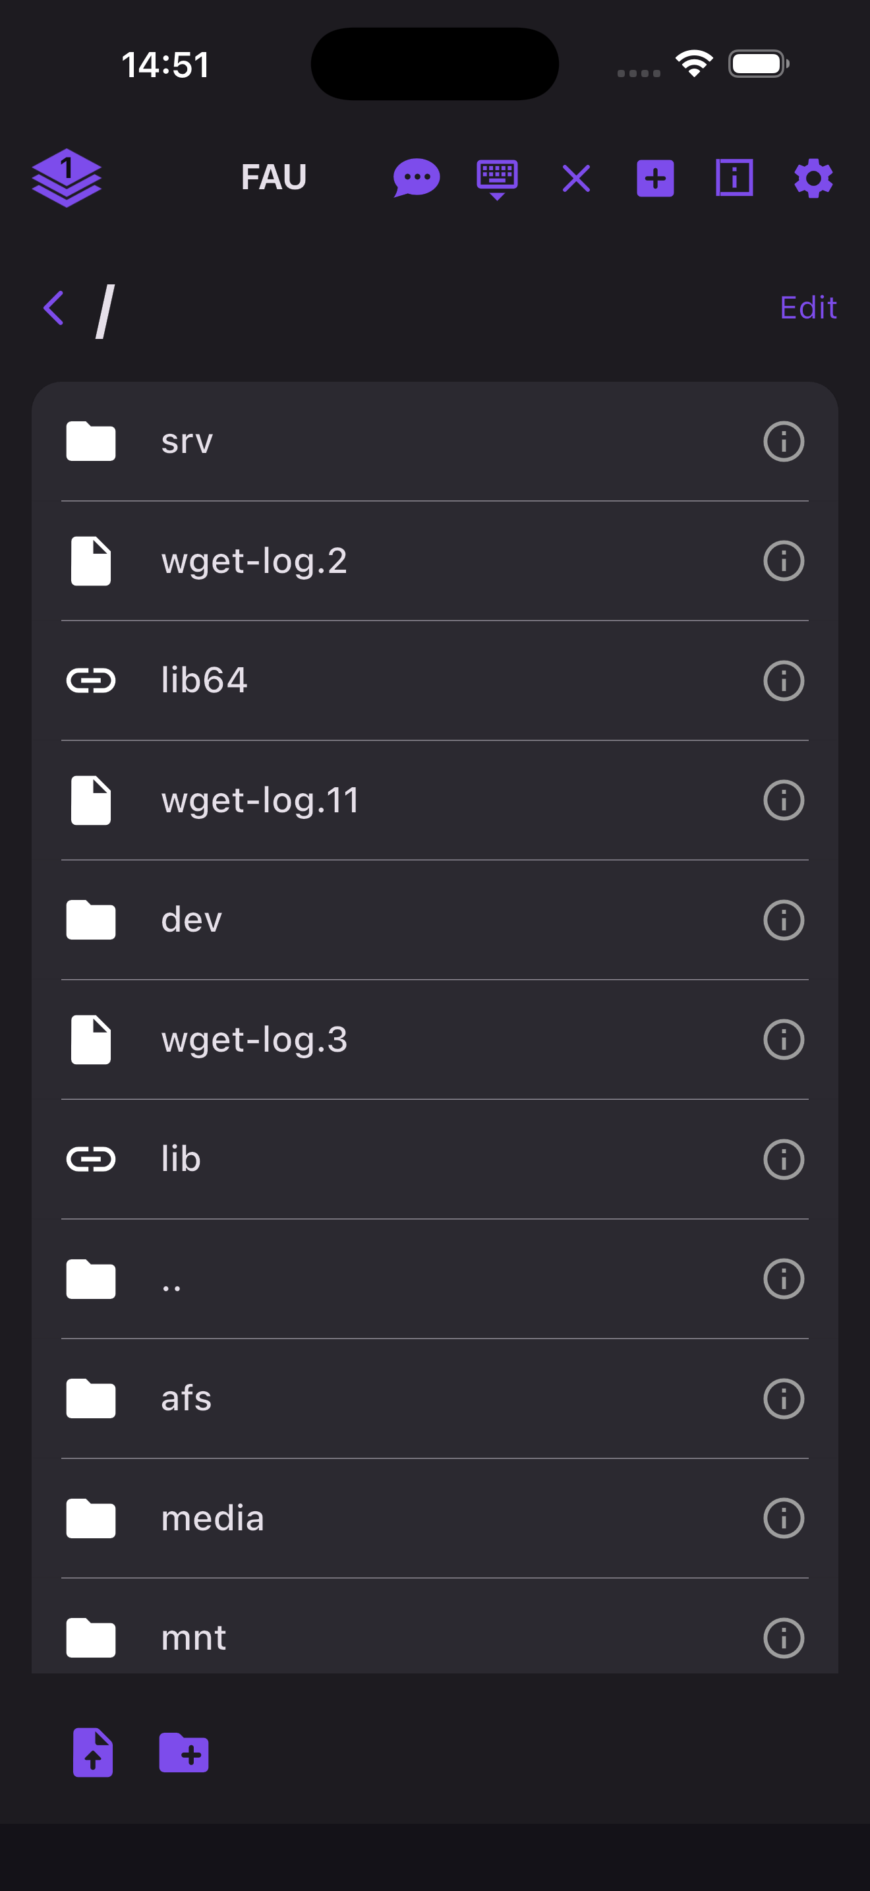This screenshot has height=1891, width=870.
Task: Show info for the lib64 symlink
Action: coord(784,680)
